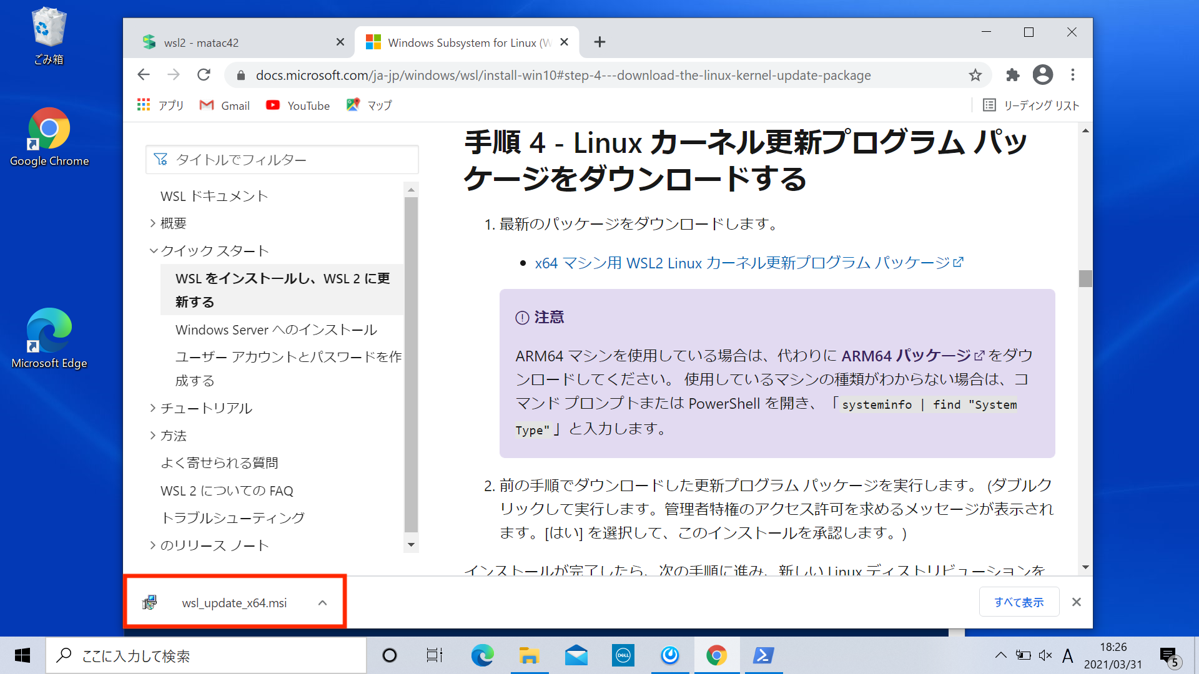Open Microsoft Edge from taskbar
This screenshot has width=1199, height=674.
[x=482, y=655]
